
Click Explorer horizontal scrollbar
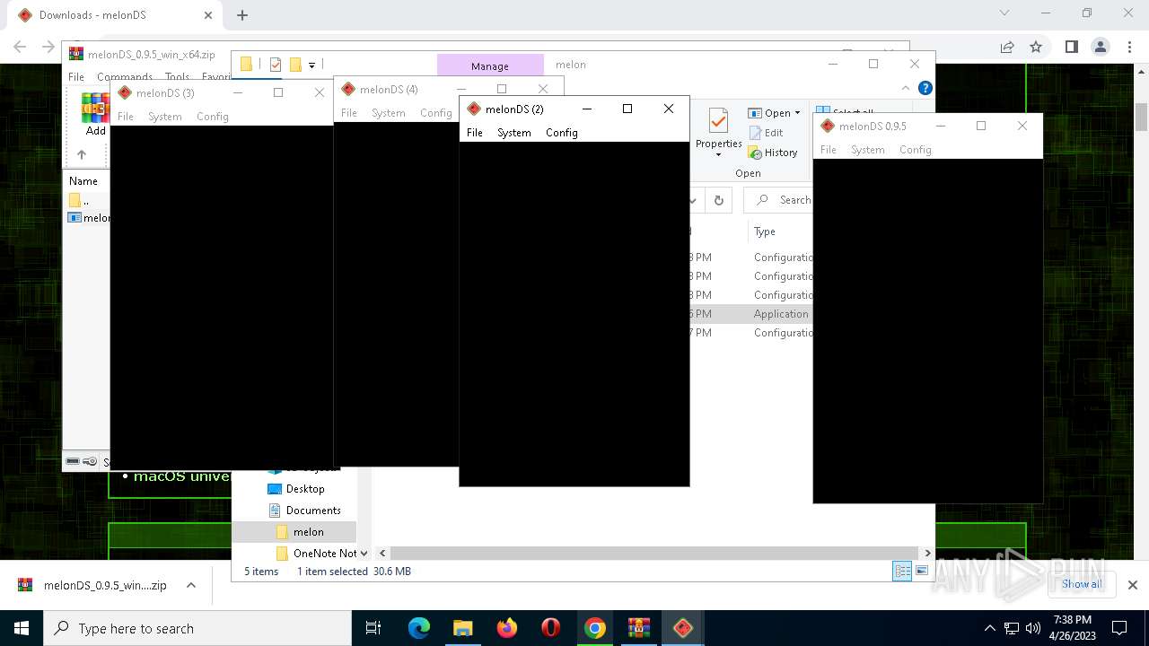pos(654,554)
